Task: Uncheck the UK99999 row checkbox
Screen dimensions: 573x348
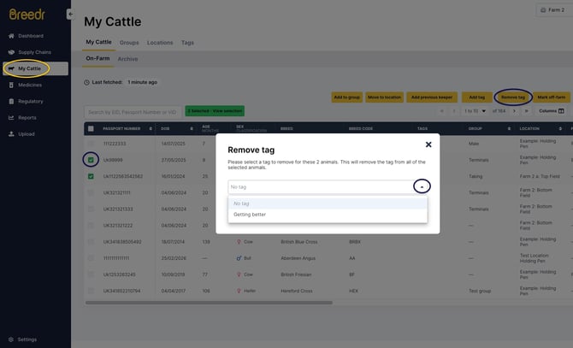Action: (x=91, y=160)
